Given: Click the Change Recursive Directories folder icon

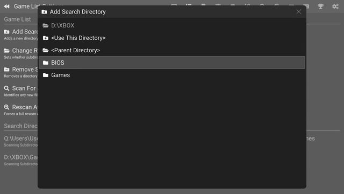Looking at the screenshot, I should coord(6,51).
